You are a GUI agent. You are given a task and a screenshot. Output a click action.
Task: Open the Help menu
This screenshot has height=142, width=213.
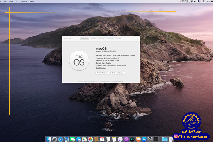coord(32,1)
